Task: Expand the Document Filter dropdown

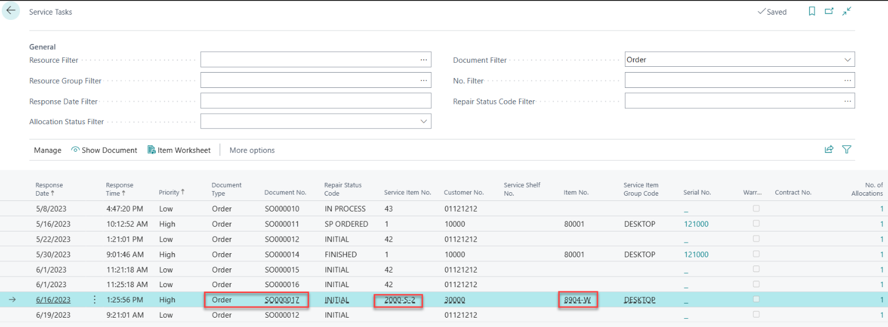Action: point(847,60)
